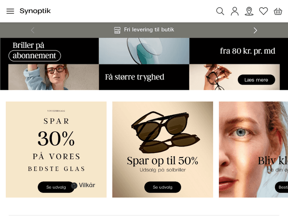Click the Fri levering til butik text

[x=149, y=30]
